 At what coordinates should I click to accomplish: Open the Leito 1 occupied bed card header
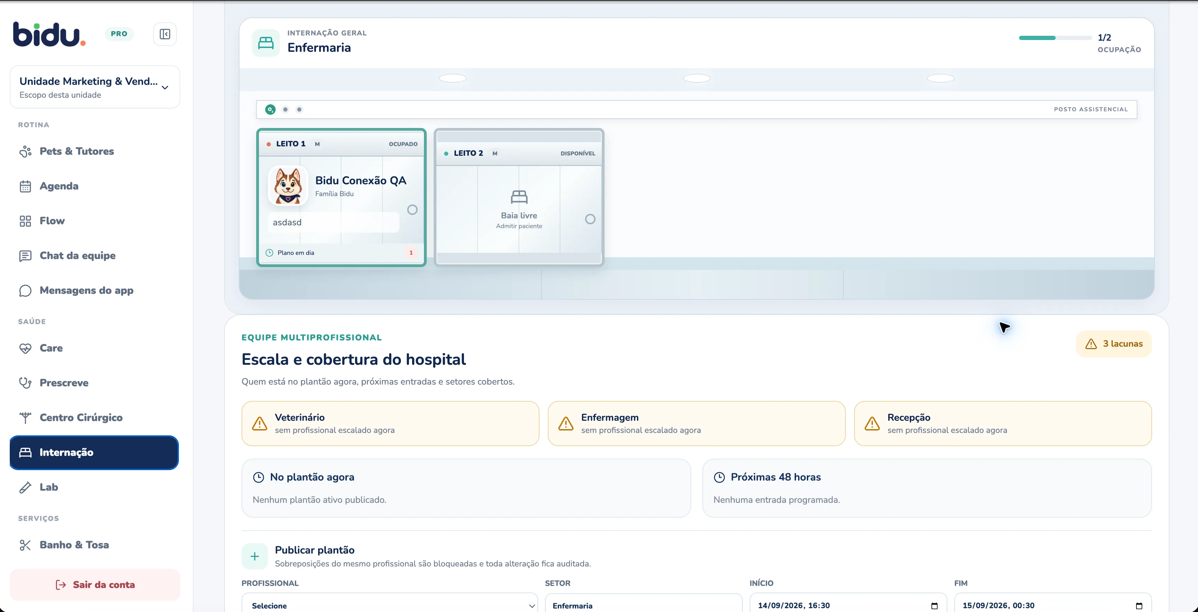tap(341, 144)
